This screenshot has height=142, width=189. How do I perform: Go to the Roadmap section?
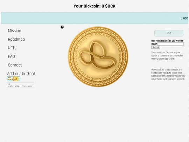[16, 39]
